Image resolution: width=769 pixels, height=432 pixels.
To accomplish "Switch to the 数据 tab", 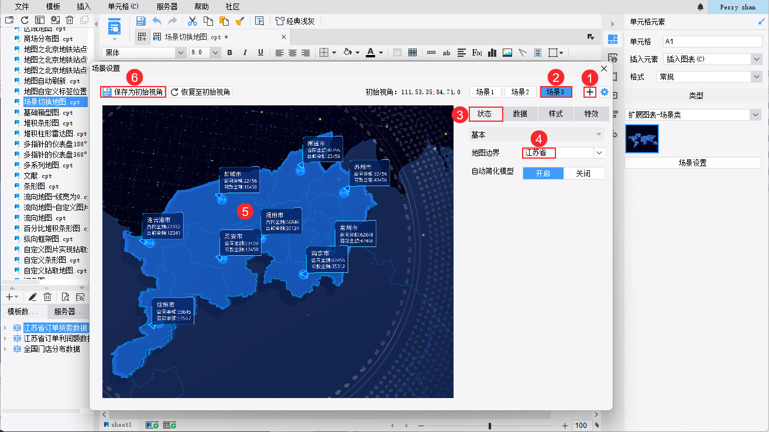I will tap(520, 114).
